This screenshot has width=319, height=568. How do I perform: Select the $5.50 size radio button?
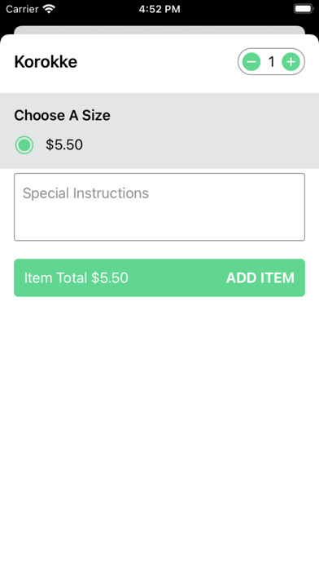(24, 145)
